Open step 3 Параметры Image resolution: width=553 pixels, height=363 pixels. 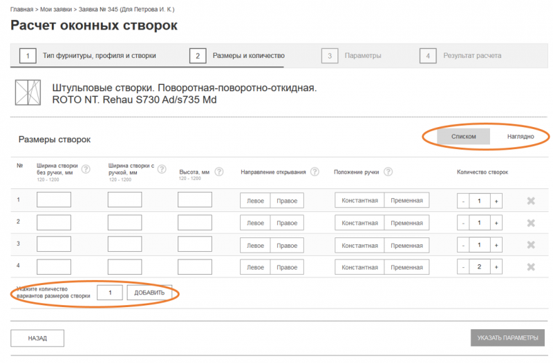pos(351,56)
